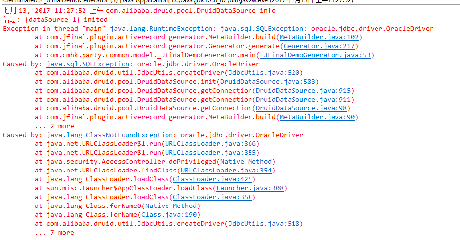460x240 pixels.
Task: Go to ClassLoader.java:425
Action: click(212, 179)
